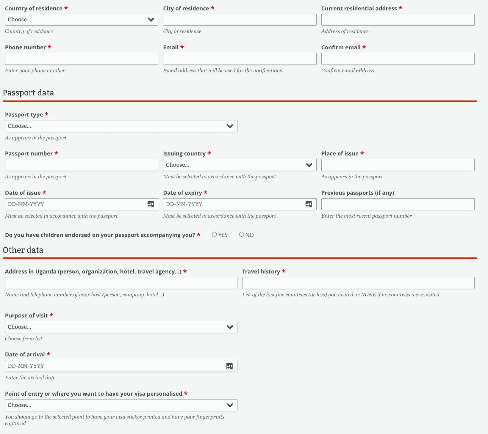Click the Current residential address field
The height and width of the screenshot is (434, 488).
(398, 20)
